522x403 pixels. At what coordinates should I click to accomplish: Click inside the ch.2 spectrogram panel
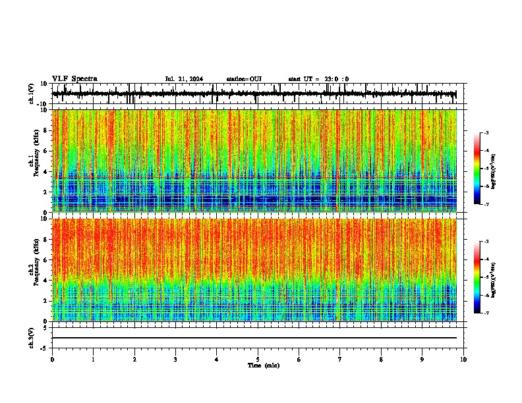(x=254, y=270)
